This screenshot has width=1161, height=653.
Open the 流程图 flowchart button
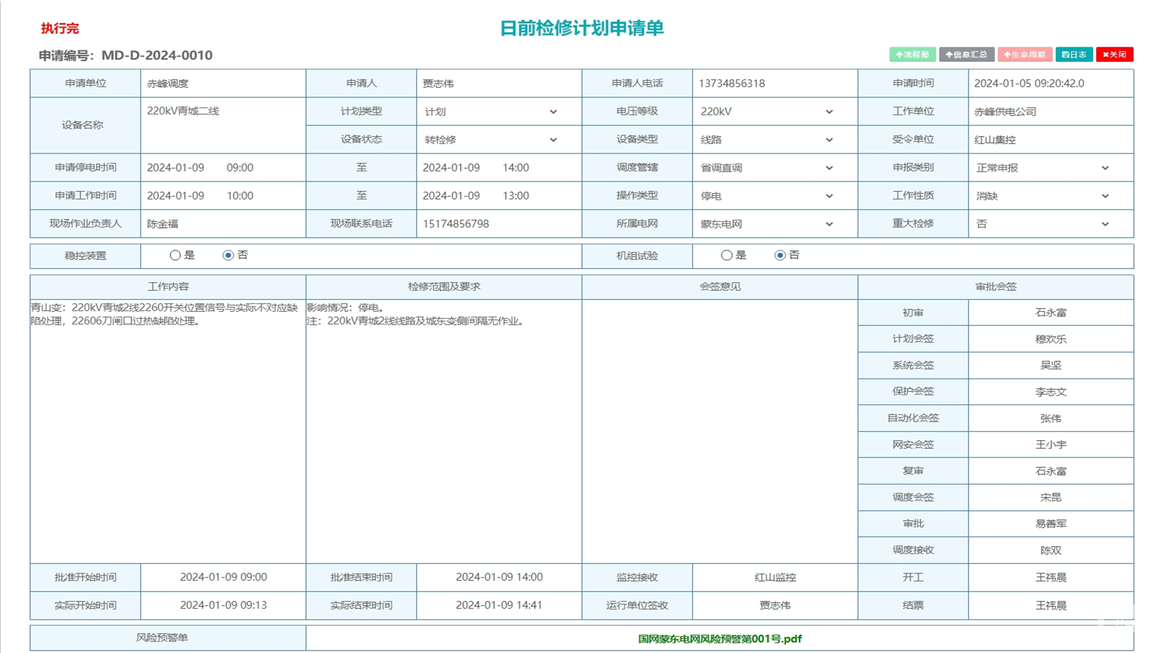(x=912, y=54)
